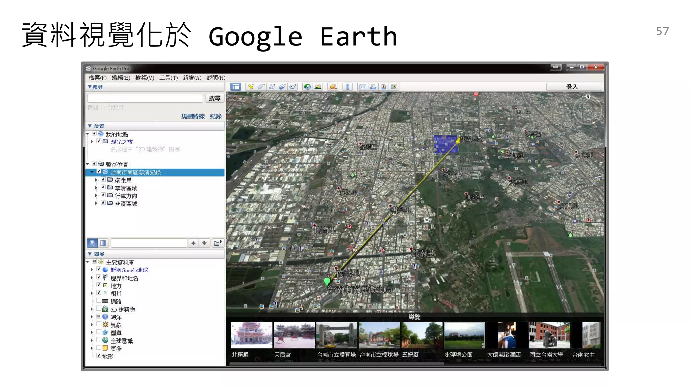Click the panel toggle icon beside magnifier

coord(103,243)
